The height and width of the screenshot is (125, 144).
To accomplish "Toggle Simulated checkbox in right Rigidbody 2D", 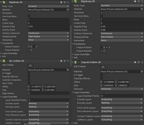I will pos(101,12).
